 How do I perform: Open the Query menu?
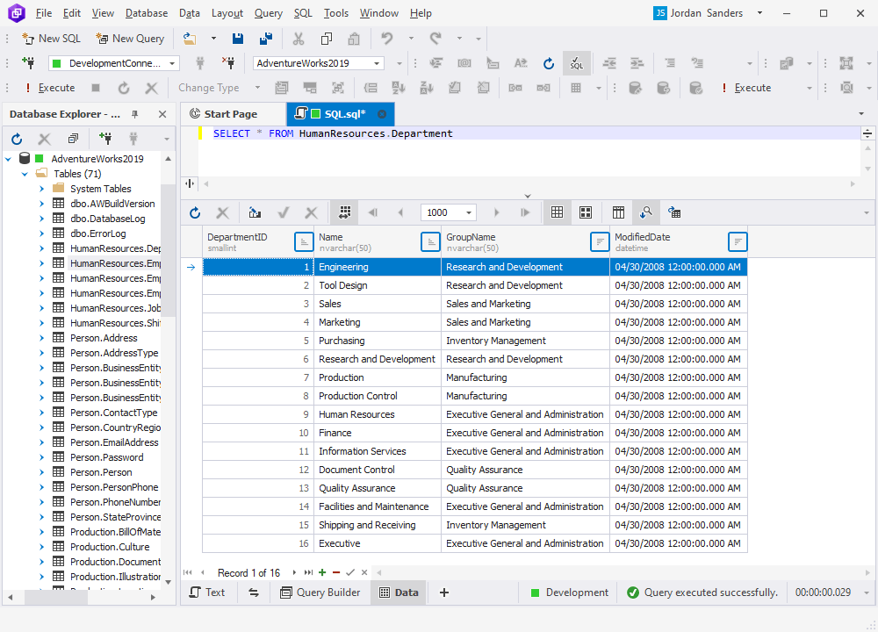coord(269,12)
